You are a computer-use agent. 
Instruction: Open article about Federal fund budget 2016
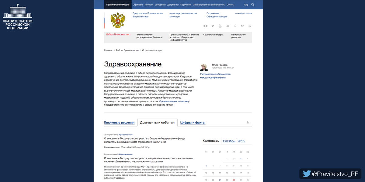click(x=144, y=140)
